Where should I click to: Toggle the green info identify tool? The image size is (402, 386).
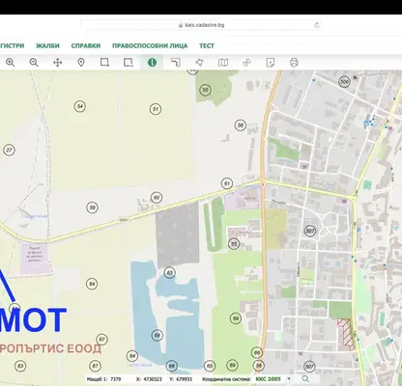[x=152, y=63]
